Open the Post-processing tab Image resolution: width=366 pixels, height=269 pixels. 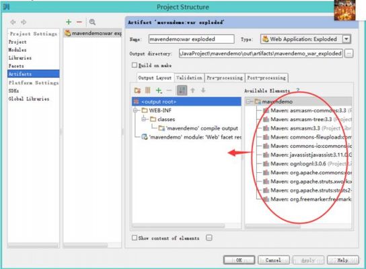pos(266,78)
